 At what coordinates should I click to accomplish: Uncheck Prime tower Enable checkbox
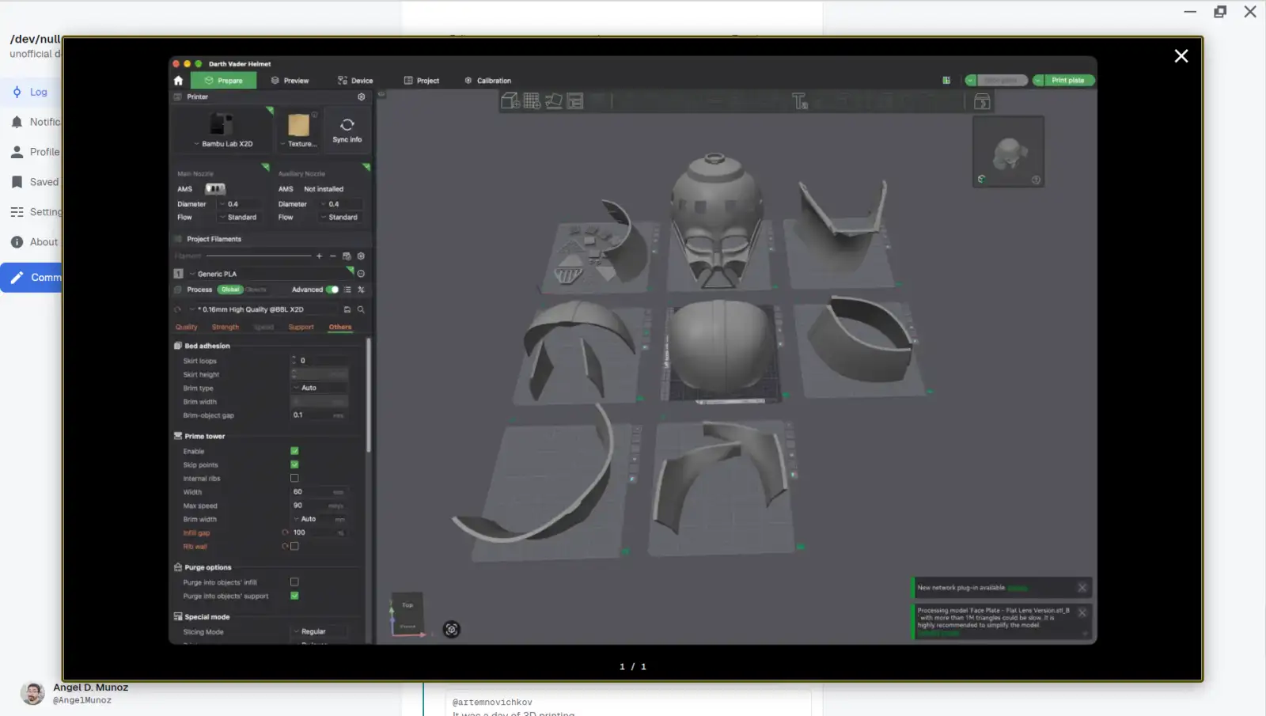294,451
